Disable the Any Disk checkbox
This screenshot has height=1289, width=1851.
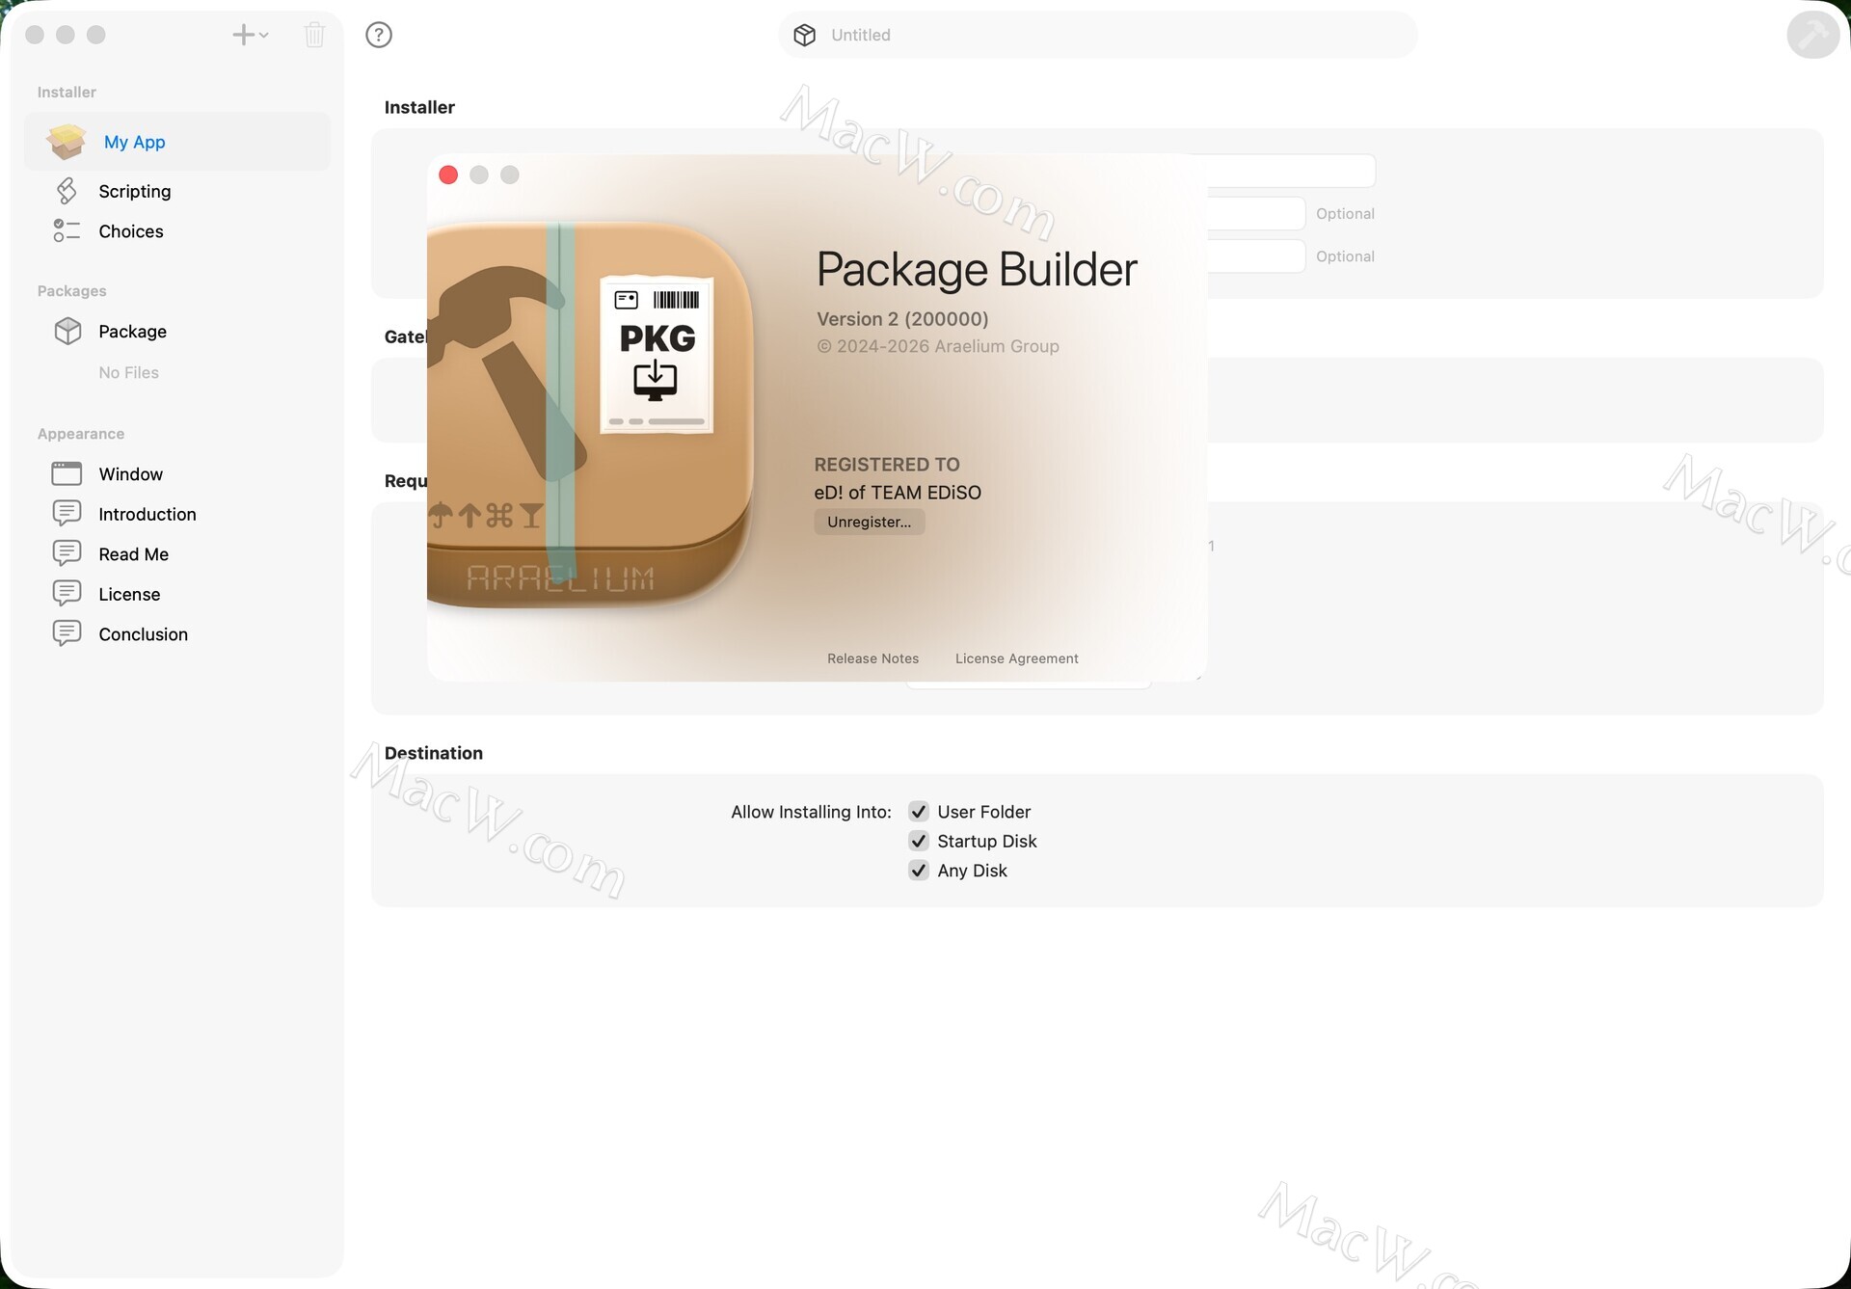coord(919,871)
